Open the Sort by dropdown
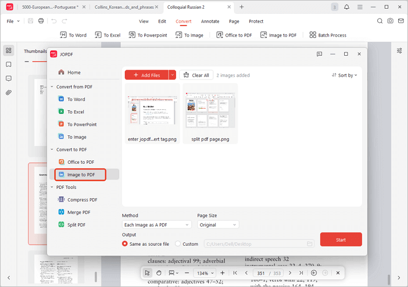The height and width of the screenshot is (287, 408). [345, 75]
